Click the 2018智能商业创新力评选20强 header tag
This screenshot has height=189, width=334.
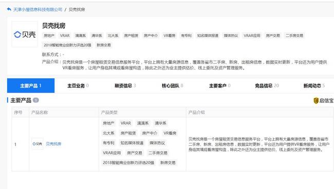pos(67,45)
